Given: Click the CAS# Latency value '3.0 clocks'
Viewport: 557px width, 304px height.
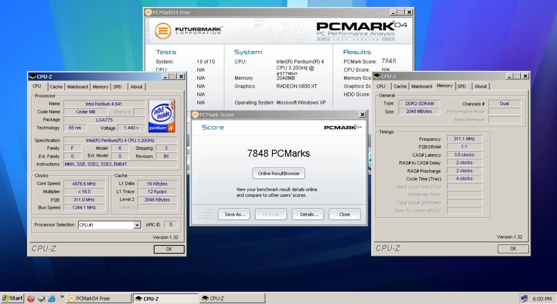Looking at the screenshot, I should coord(464,155).
